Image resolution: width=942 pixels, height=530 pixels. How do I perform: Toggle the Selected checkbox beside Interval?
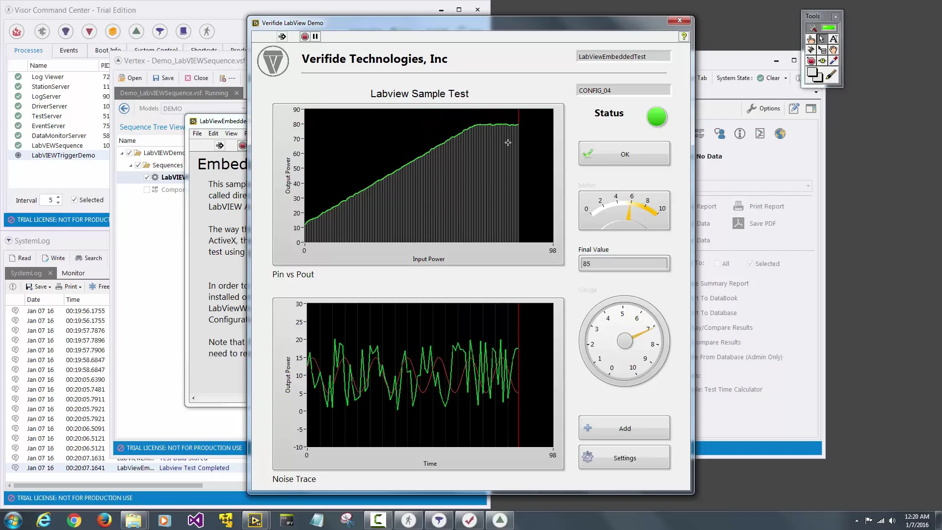pos(75,200)
